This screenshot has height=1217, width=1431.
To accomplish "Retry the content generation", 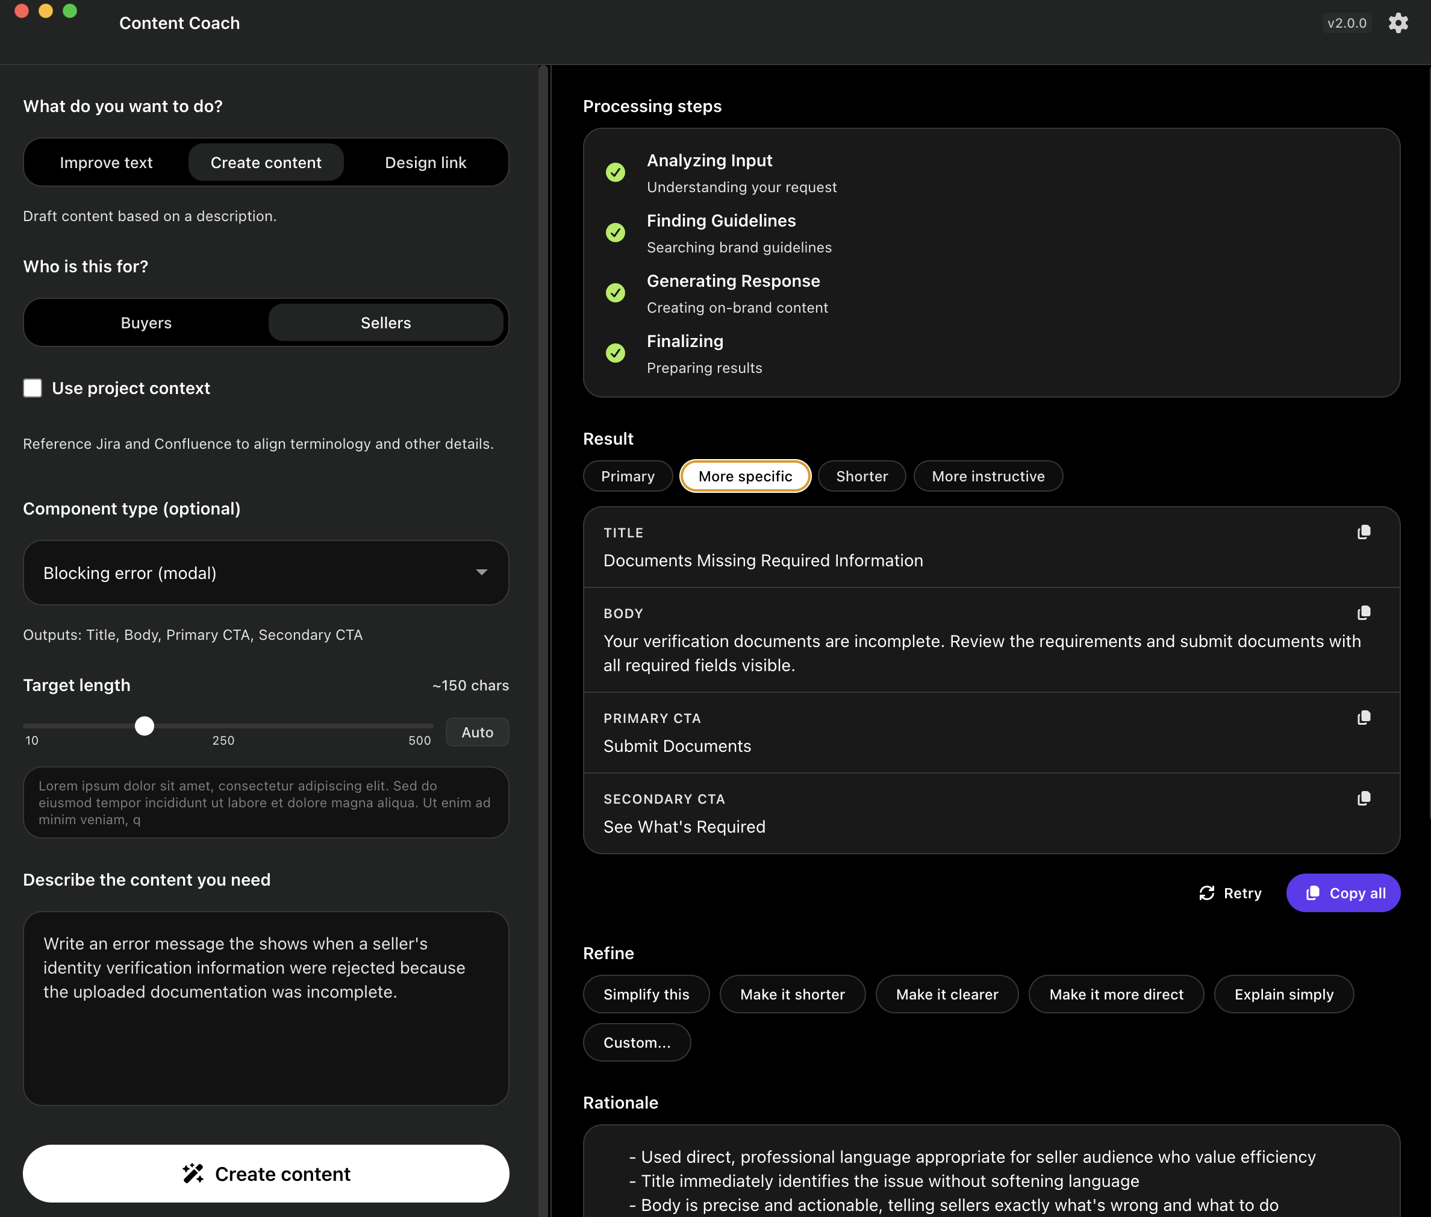I will pos(1230,893).
